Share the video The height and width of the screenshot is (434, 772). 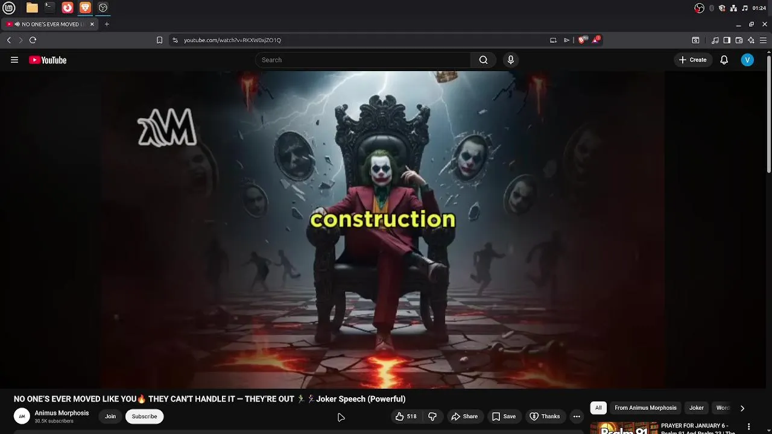click(x=464, y=417)
